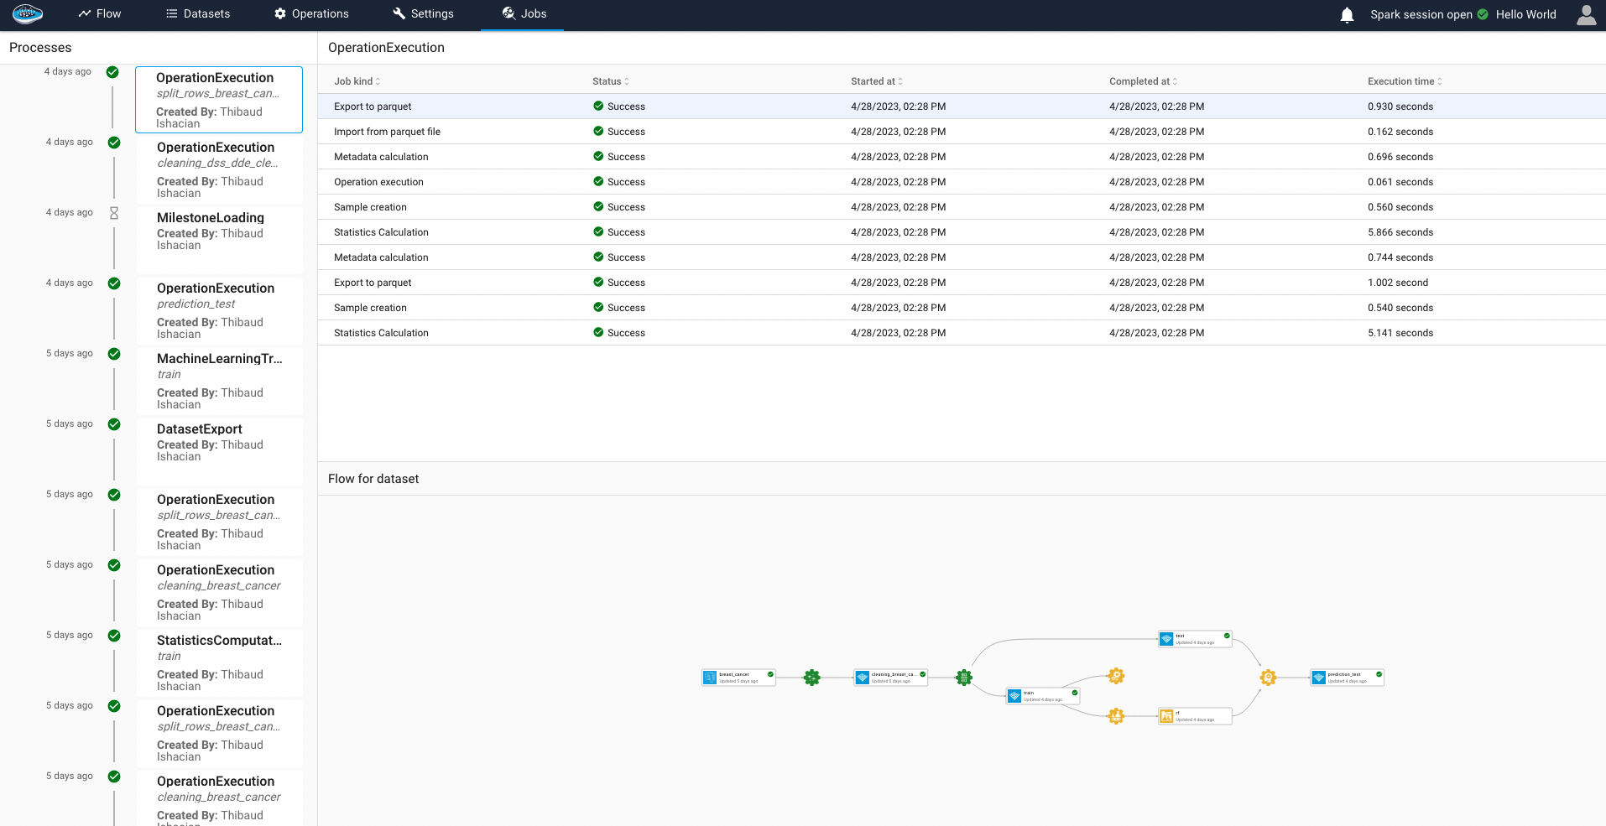Open the Datasets tab

click(198, 14)
